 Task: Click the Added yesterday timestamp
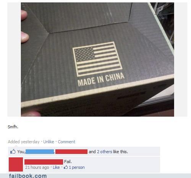(24, 142)
